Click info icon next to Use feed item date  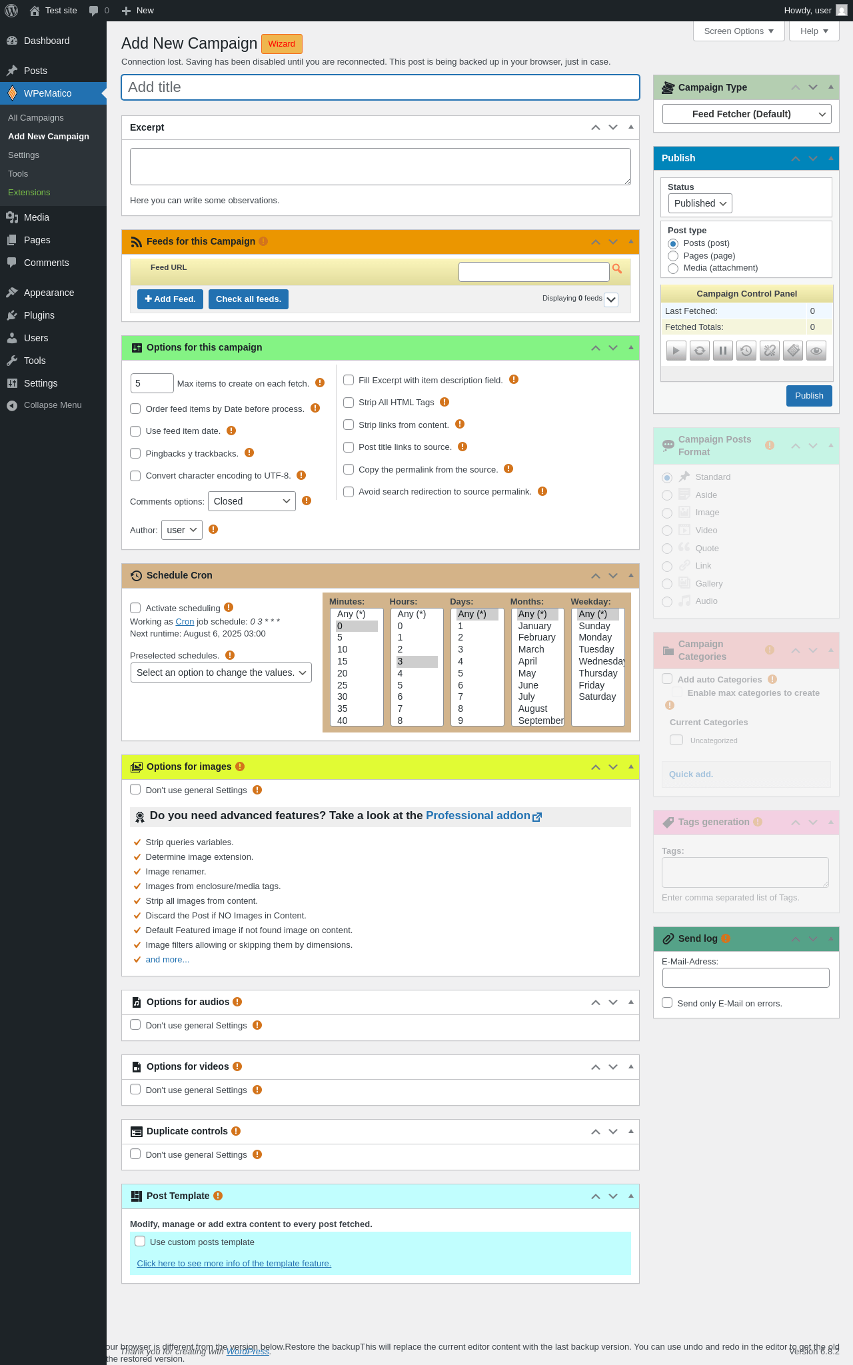pos(231,431)
